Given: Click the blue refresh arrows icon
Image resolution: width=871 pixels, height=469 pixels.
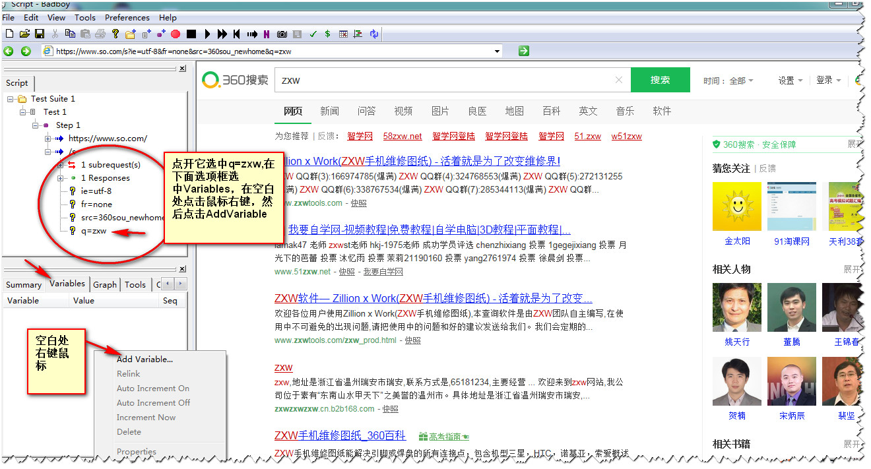Looking at the screenshot, I should pyautogui.click(x=374, y=34).
